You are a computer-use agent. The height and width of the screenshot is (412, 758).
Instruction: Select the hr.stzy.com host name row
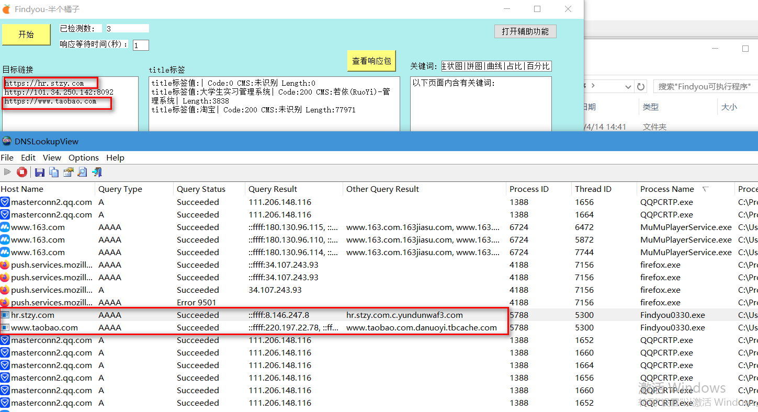(x=32, y=315)
